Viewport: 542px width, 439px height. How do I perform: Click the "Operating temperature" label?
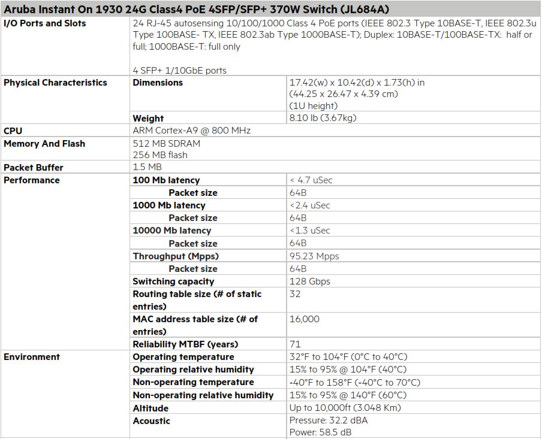(x=183, y=357)
